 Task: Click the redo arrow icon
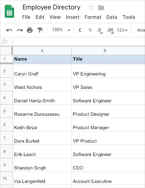point(20,30)
